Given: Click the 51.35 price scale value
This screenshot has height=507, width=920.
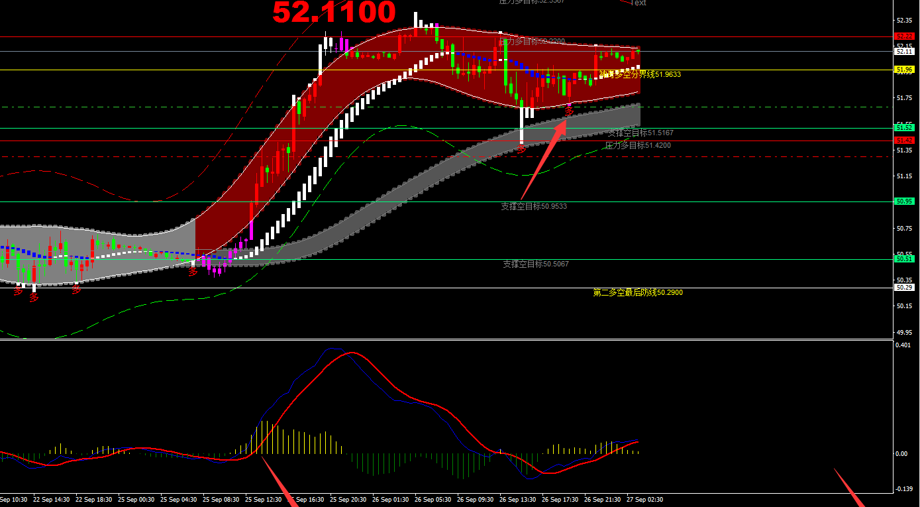Looking at the screenshot, I should click(904, 150).
